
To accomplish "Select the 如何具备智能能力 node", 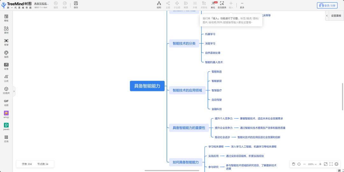I will (x=186, y=162).
